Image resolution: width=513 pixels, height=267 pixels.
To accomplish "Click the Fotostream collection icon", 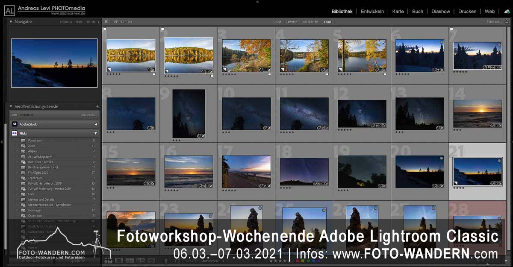I will pos(24,141).
